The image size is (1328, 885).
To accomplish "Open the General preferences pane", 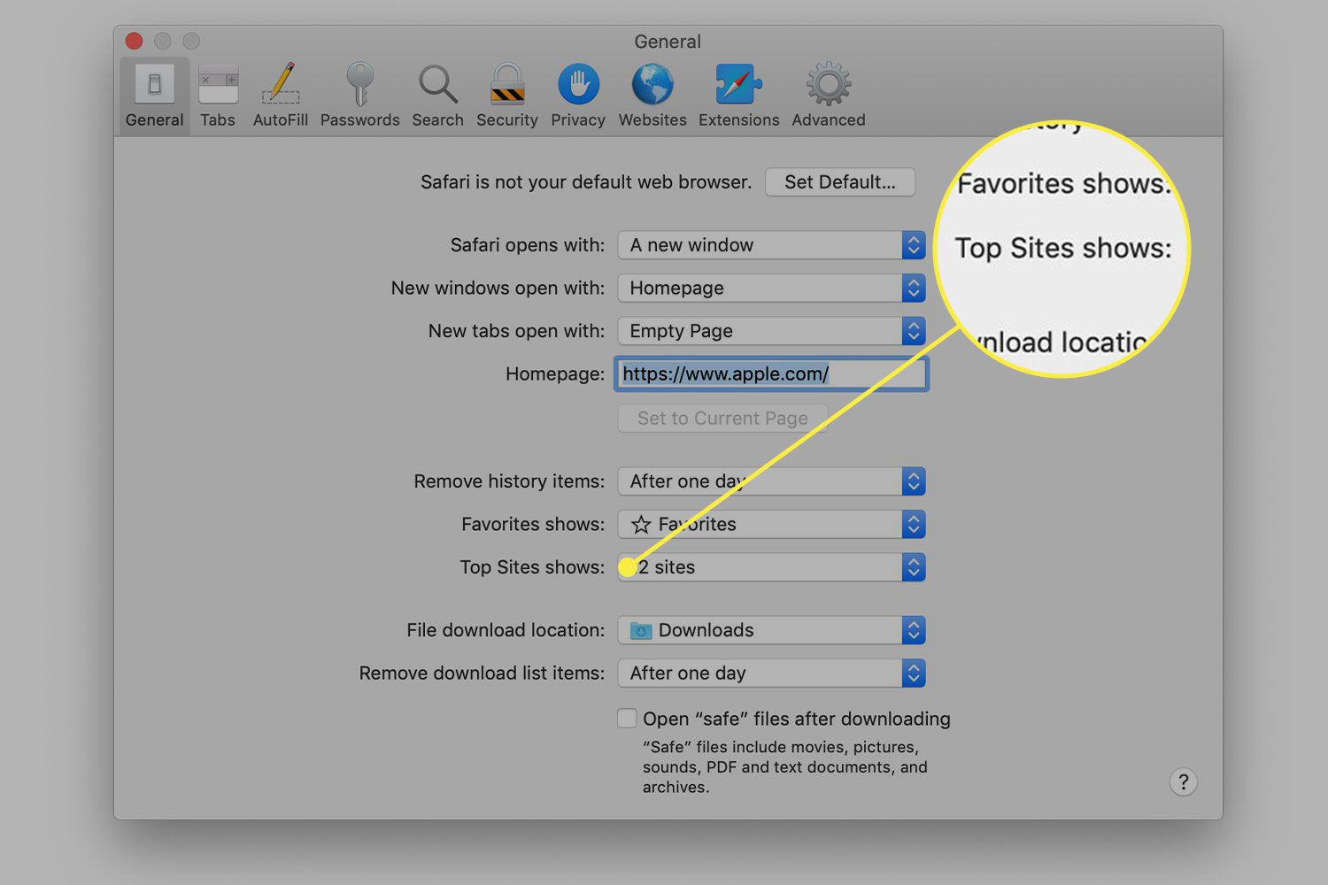I will pos(154,96).
